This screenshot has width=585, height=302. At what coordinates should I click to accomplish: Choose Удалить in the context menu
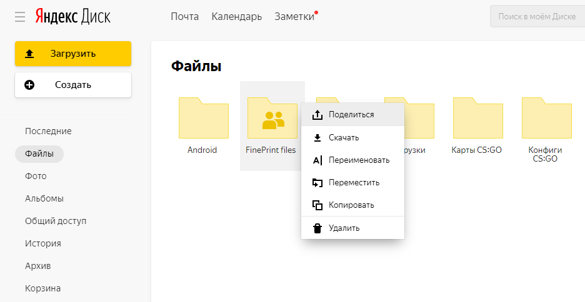[352, 228]
